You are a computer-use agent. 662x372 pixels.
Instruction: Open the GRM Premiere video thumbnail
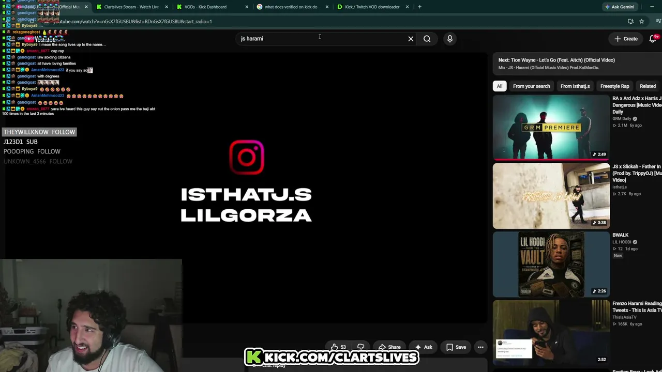tap(551, 128)
